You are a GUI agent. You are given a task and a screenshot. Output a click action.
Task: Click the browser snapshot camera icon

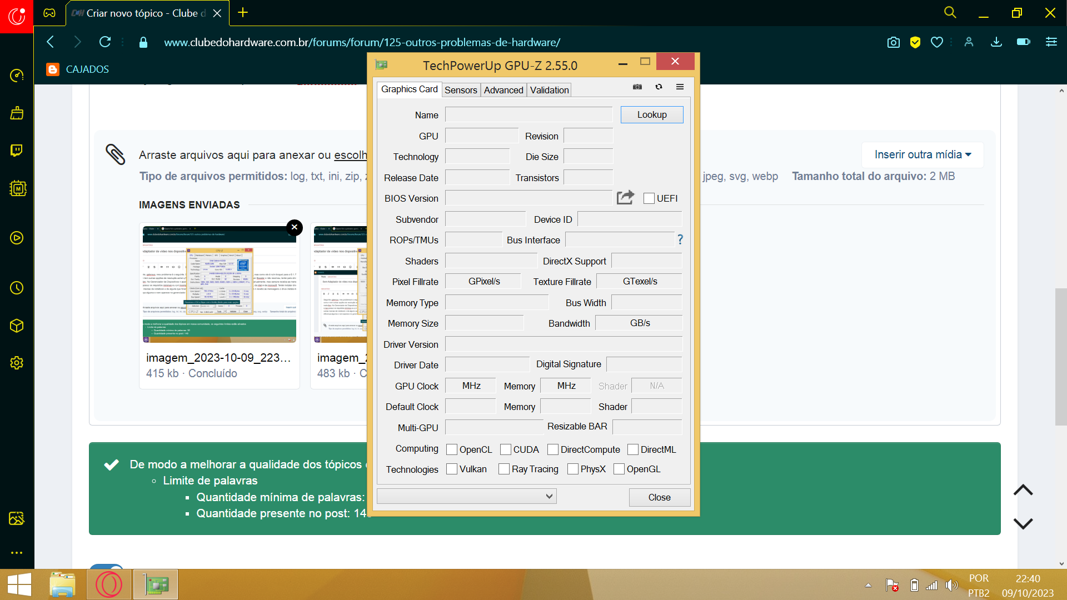click(893, 42)
